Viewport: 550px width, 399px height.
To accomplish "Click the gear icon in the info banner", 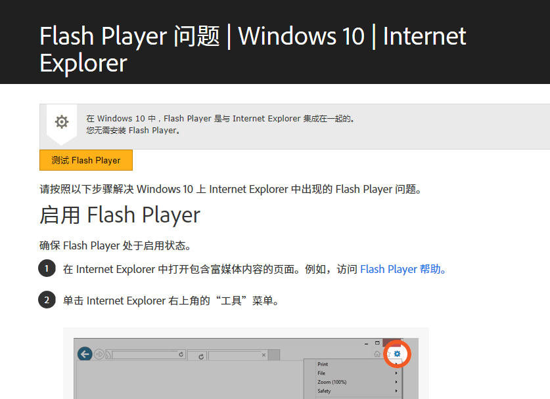I will pos(62,122).
